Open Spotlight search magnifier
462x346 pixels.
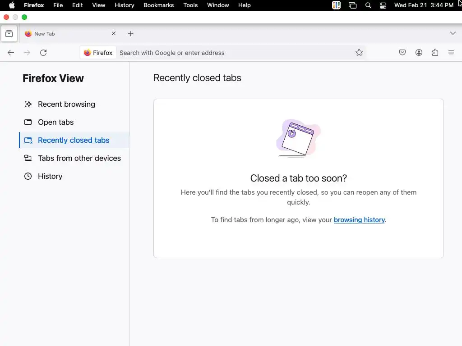[368, 5]
